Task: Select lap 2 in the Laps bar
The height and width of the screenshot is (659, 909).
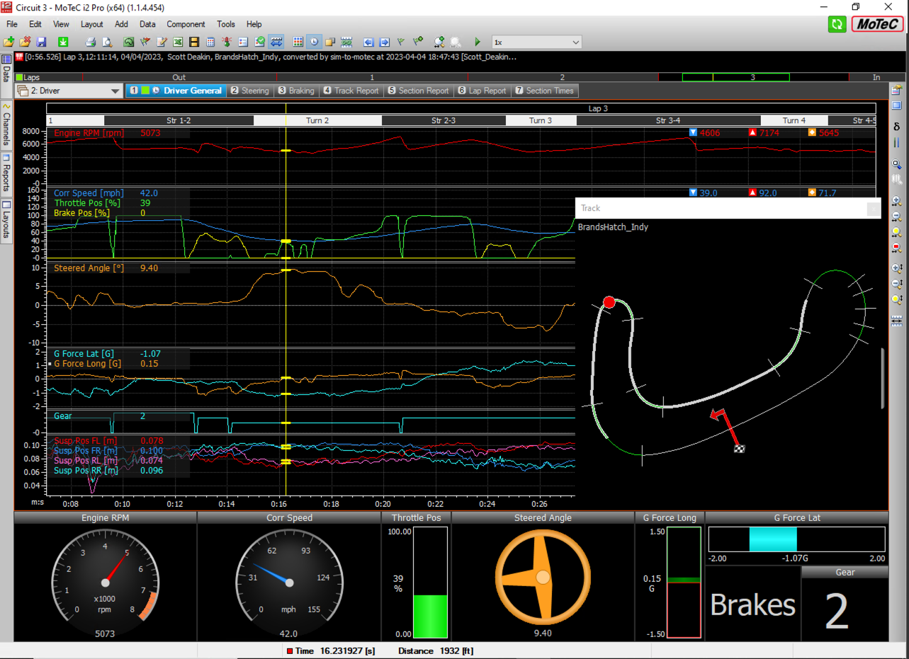Action: (x=563, y=77)
